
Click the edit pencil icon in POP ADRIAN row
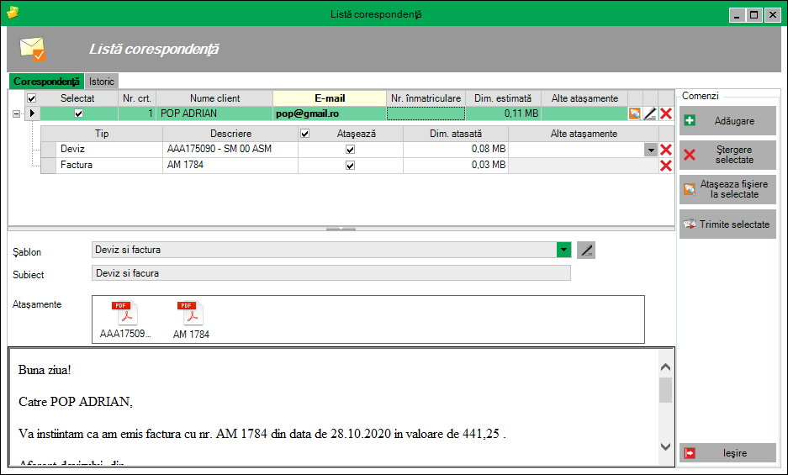point(650,113)
